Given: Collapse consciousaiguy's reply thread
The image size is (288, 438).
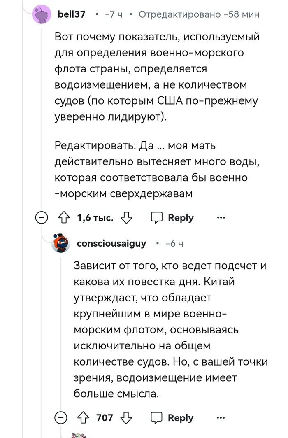Looking at the screenshot, I should [60, 418].
